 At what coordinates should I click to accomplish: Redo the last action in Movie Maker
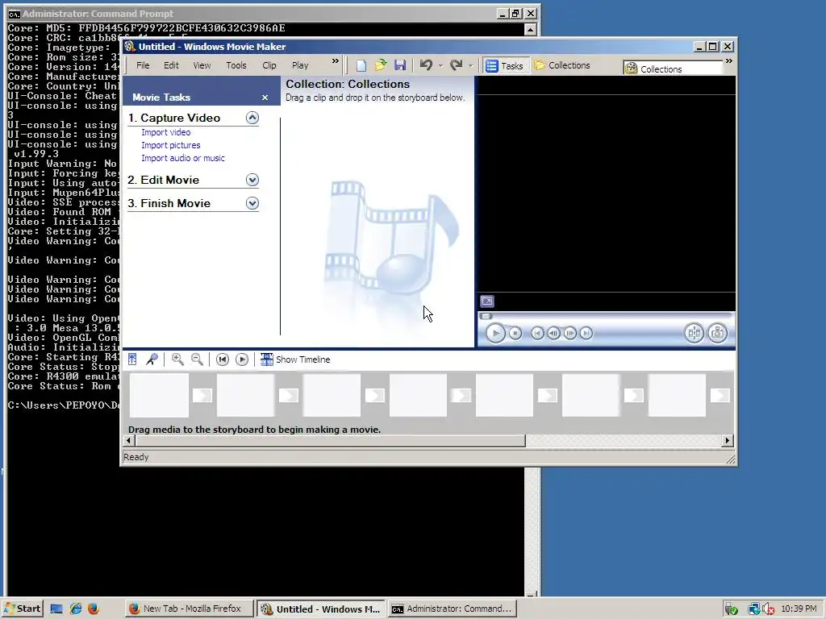pos(457,65)
